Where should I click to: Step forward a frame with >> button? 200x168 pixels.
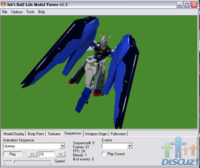click(x=61, y=154)
